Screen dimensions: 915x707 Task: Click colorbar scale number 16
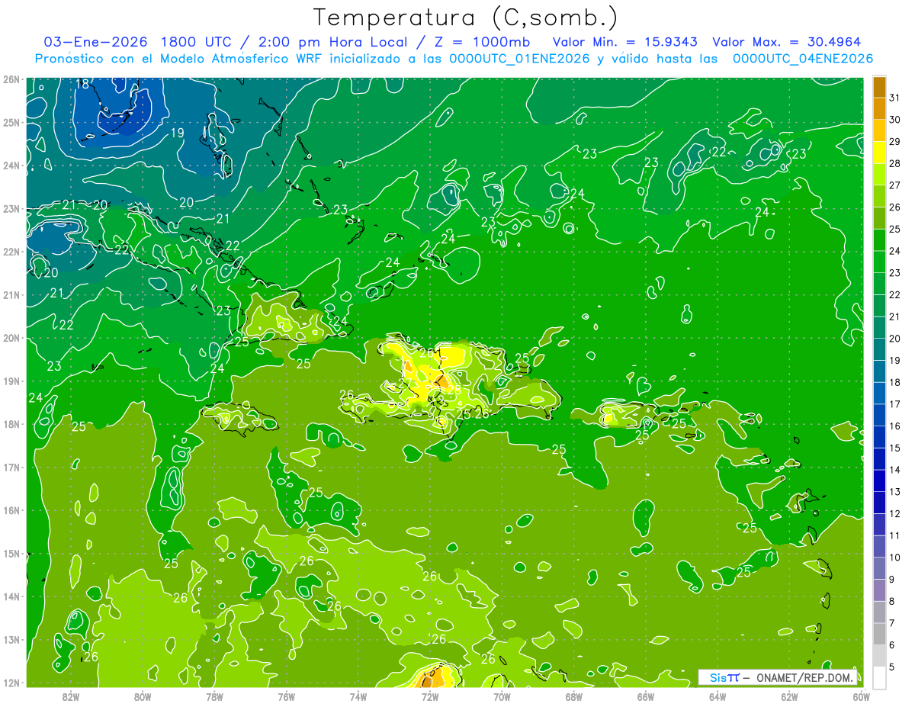click(x=895, y=426)
